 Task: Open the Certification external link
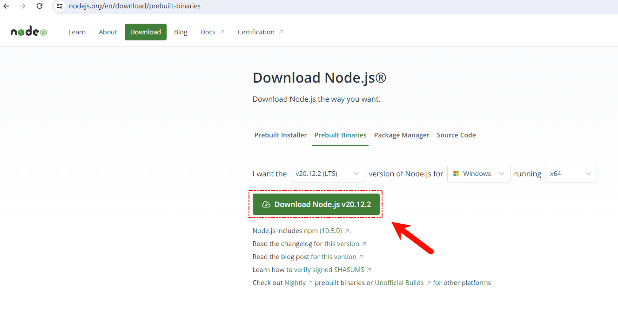[x=261, y=32]
